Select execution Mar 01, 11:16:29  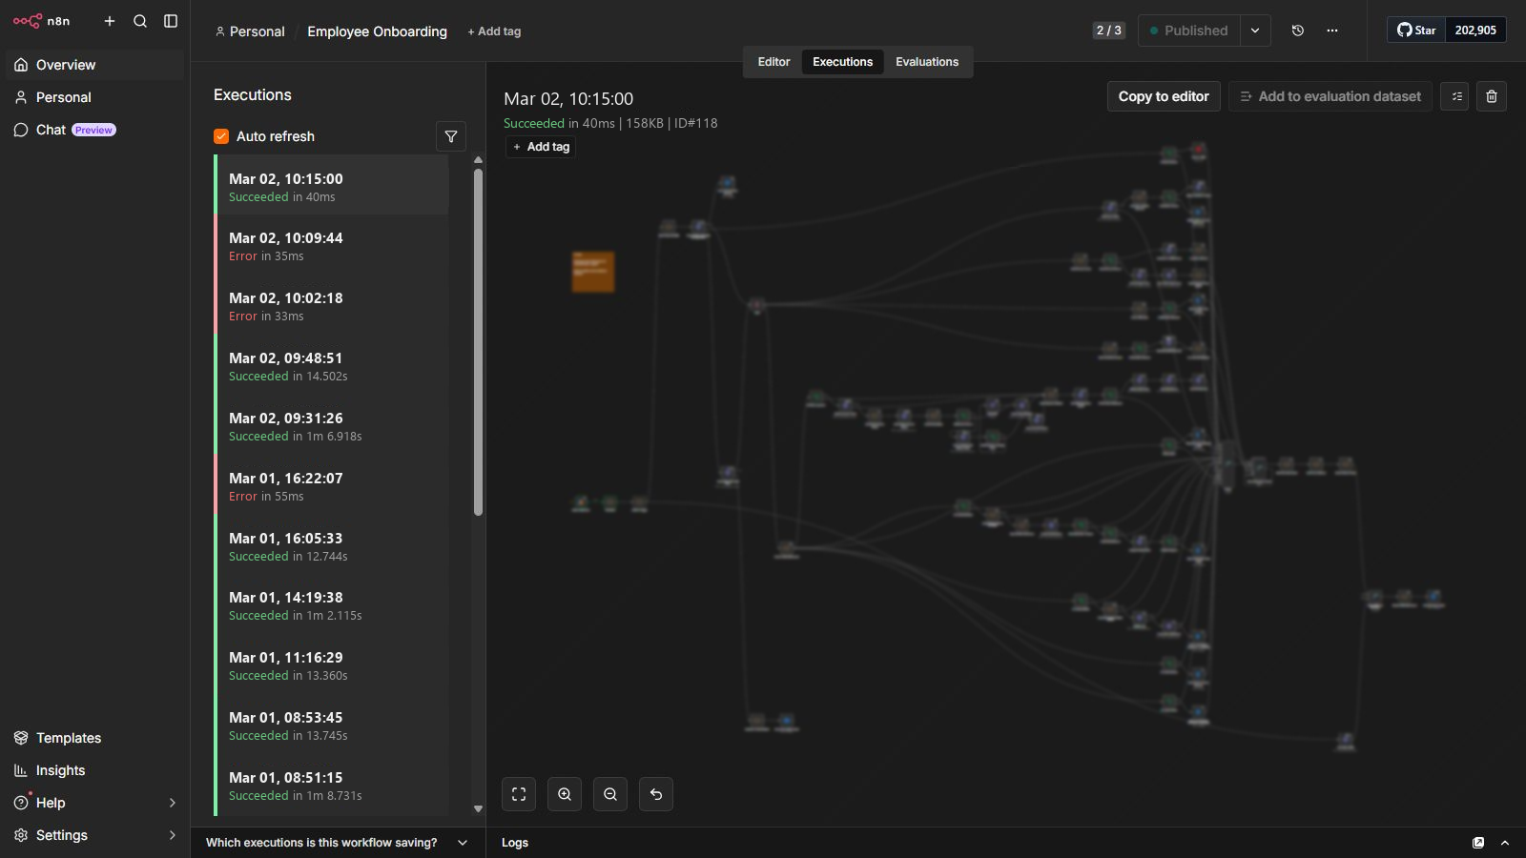[x=331, y=664]
